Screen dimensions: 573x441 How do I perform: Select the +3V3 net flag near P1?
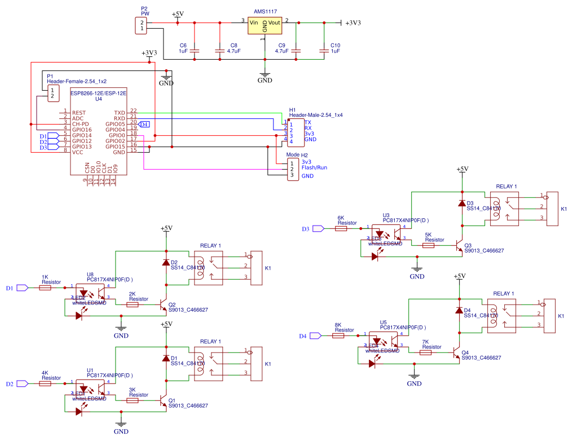[x=148, y=54]
